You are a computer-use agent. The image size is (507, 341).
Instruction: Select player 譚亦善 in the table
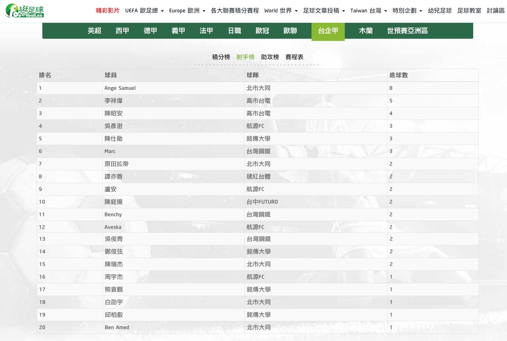point(114,177)
